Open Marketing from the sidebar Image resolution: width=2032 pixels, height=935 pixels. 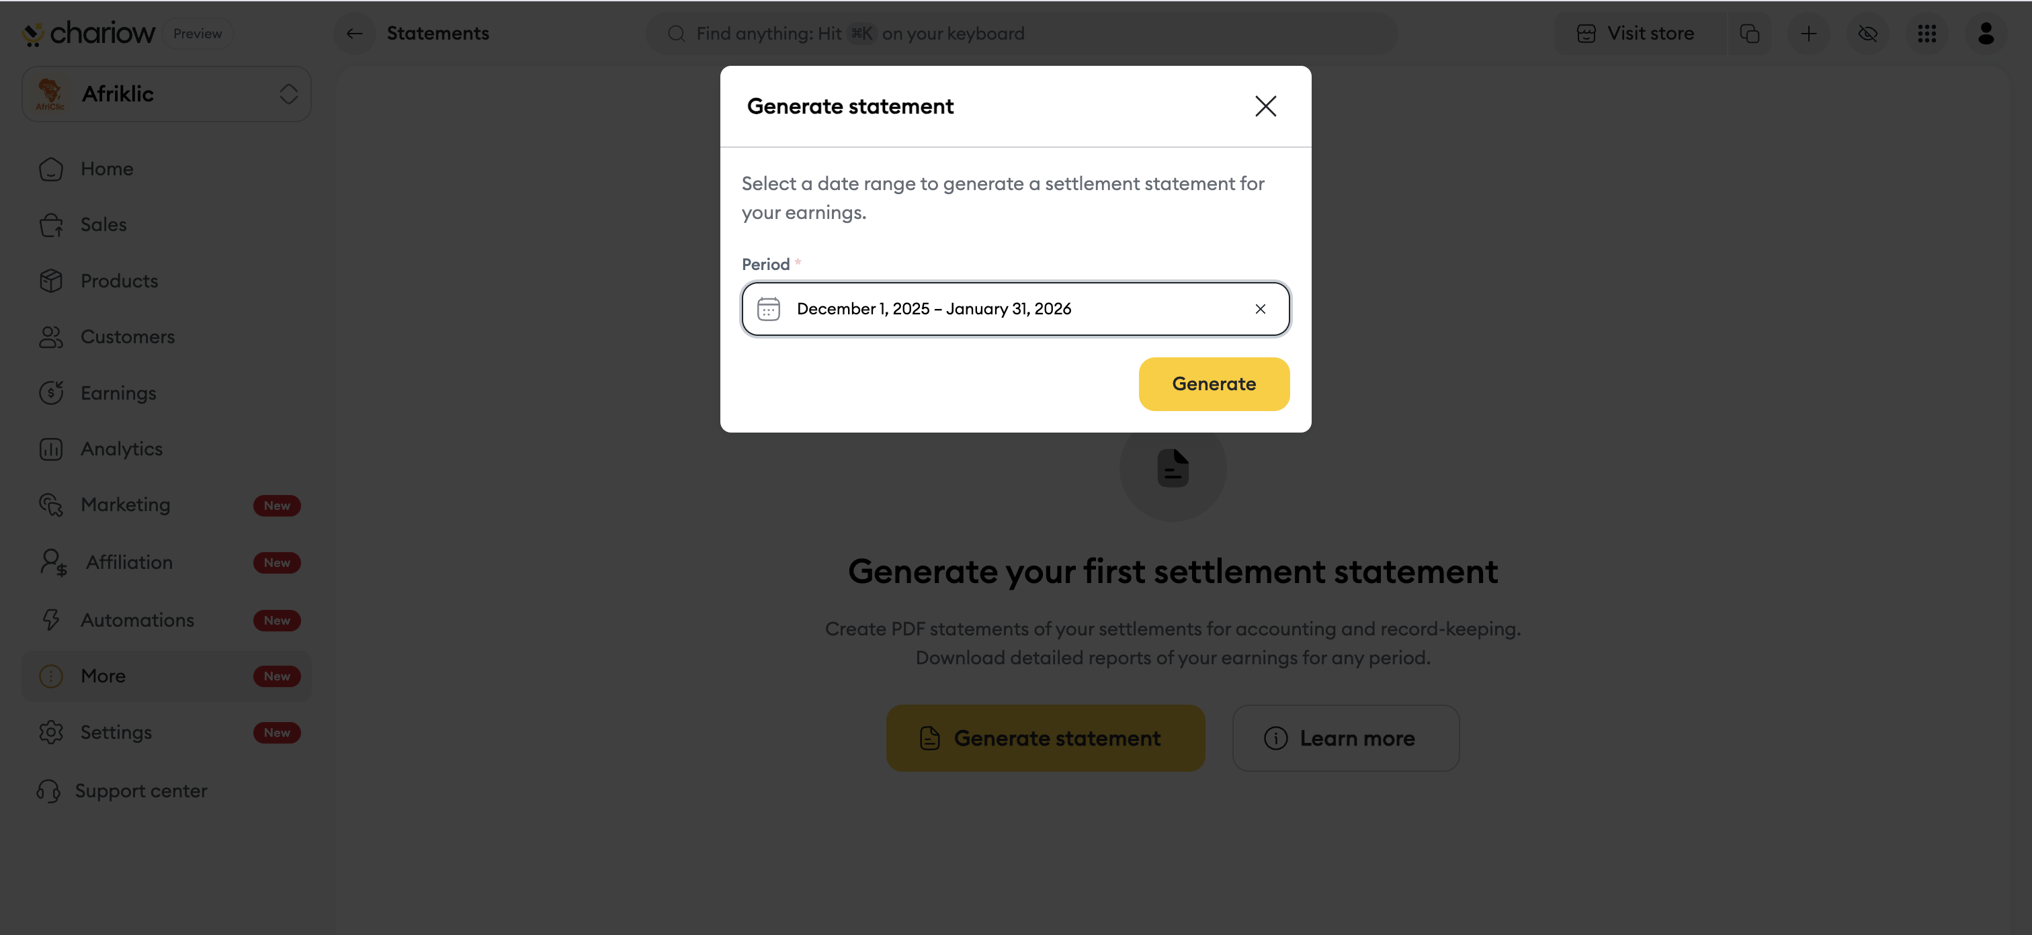click(x=126, y=504)
